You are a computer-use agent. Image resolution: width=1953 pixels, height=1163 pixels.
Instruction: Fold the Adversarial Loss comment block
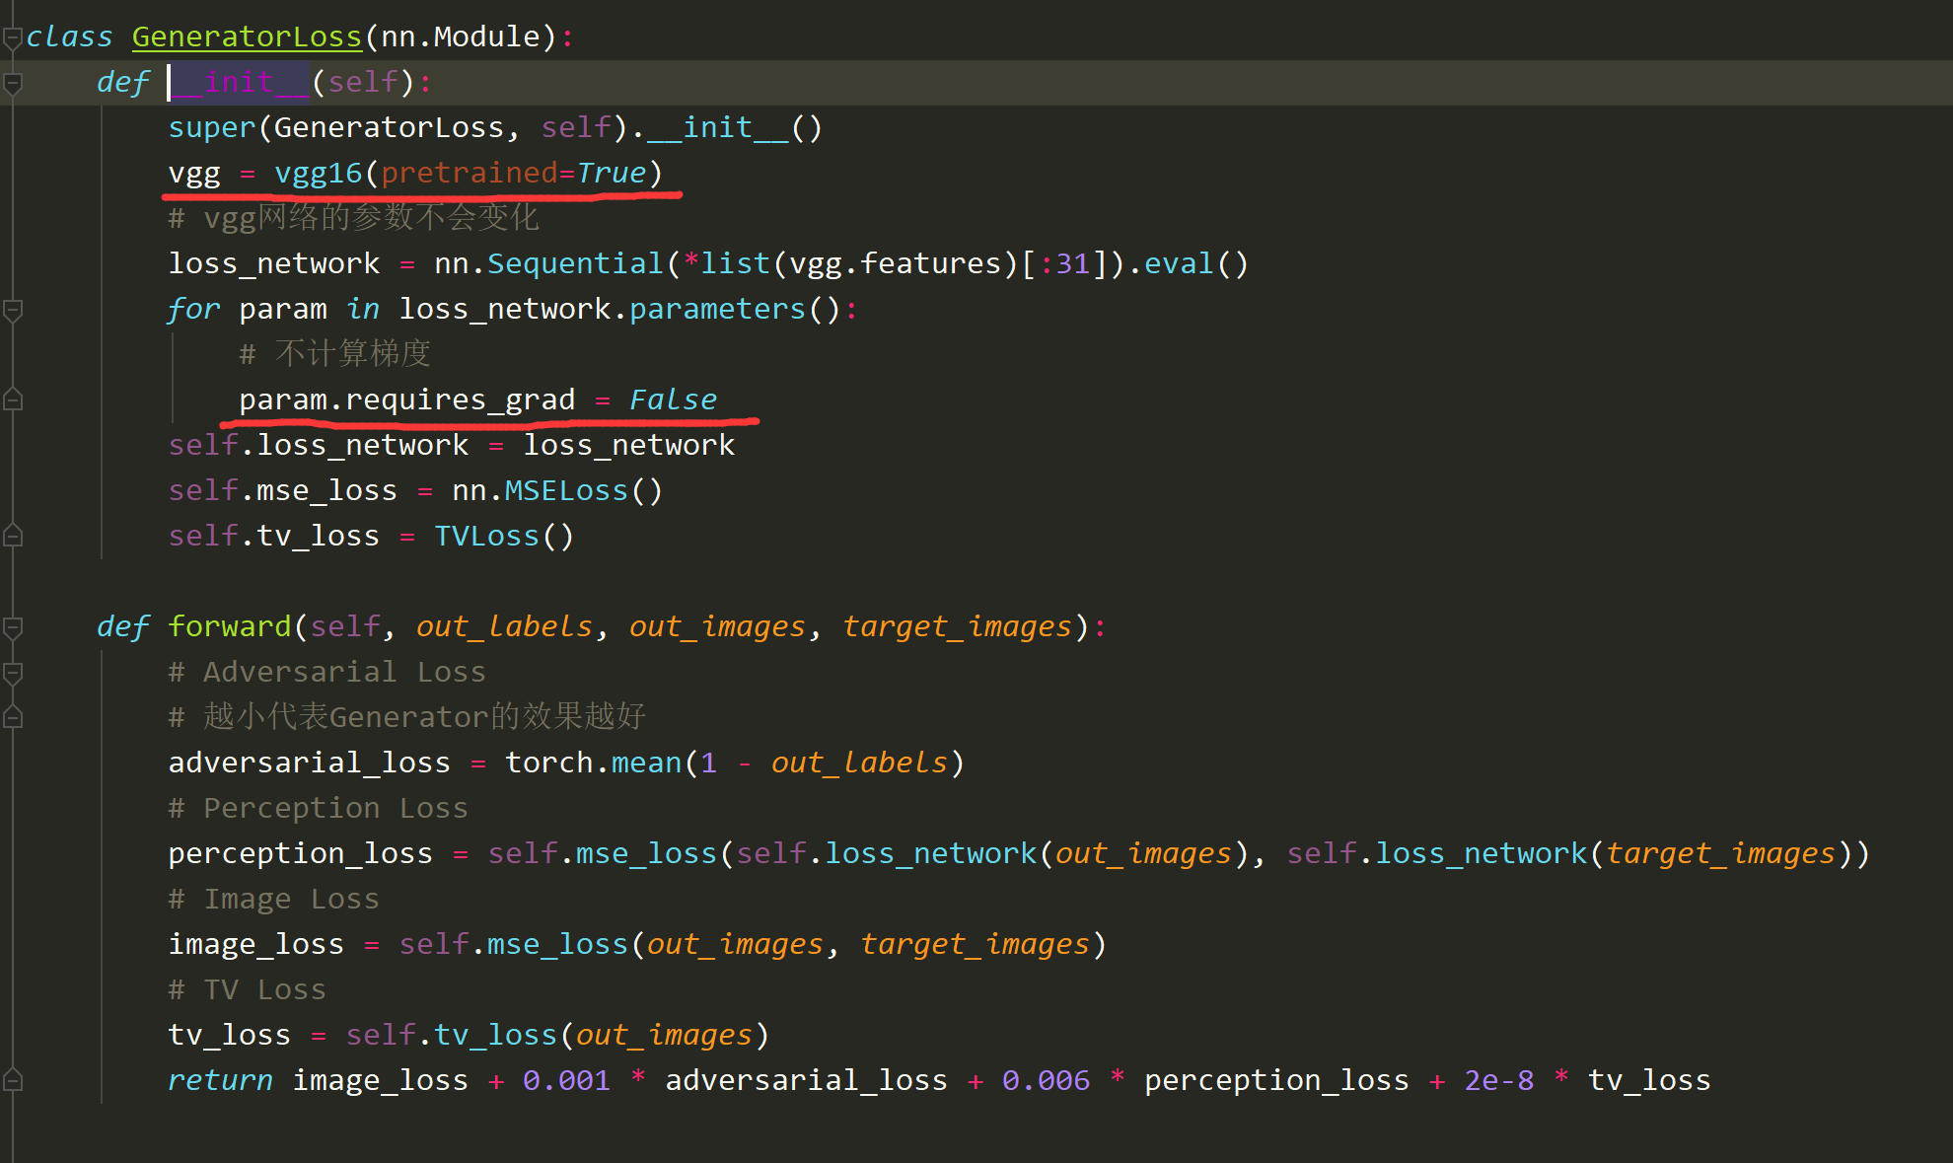[x=12, y=673]
